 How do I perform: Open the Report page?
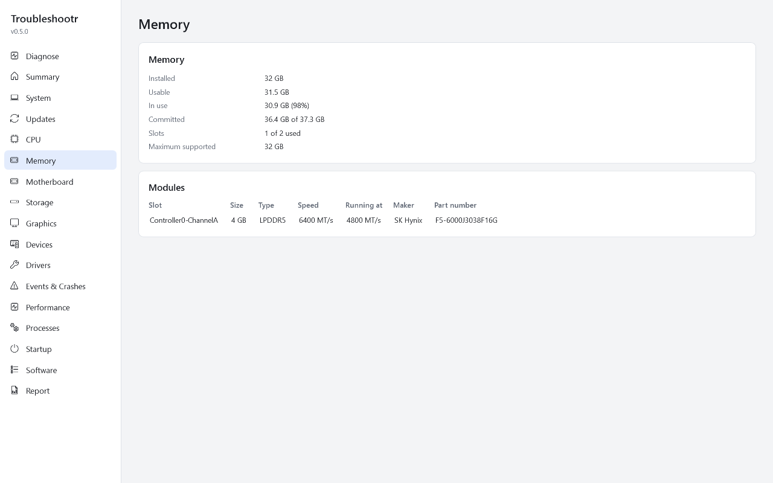[60, 391]
